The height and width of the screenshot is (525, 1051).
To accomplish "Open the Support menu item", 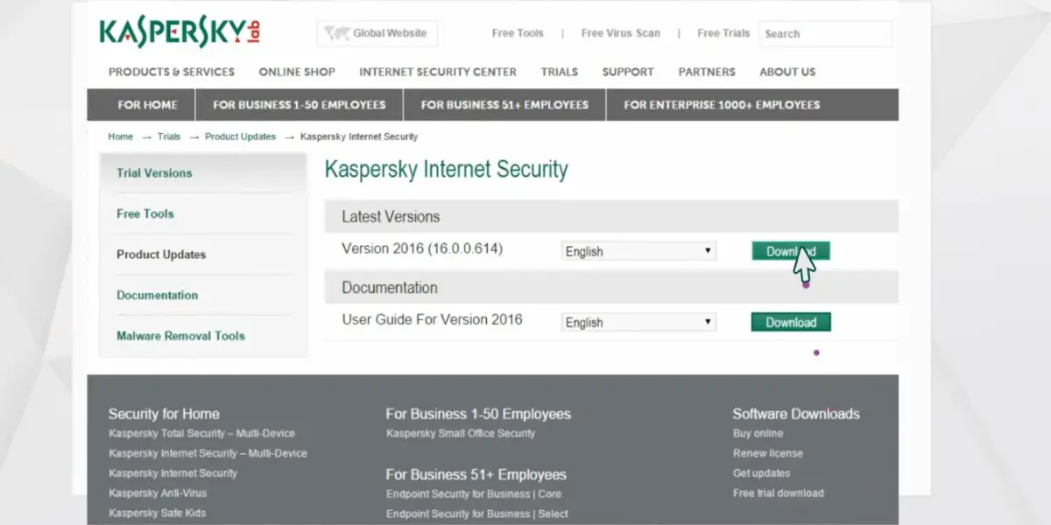I will click(628, 72).
